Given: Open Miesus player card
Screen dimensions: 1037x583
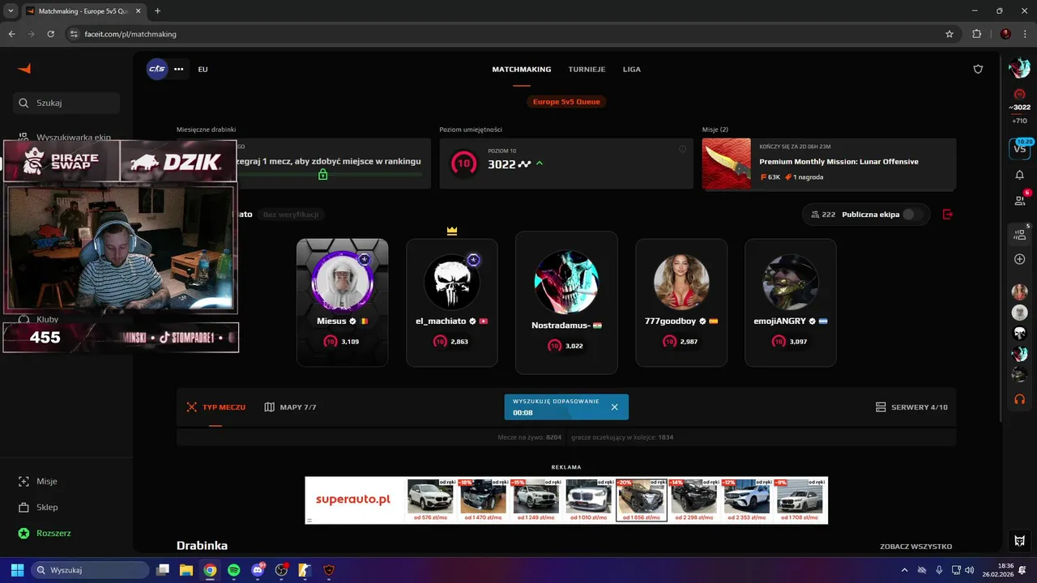Looking at the screenshot, I should click(x=342, y=302).
